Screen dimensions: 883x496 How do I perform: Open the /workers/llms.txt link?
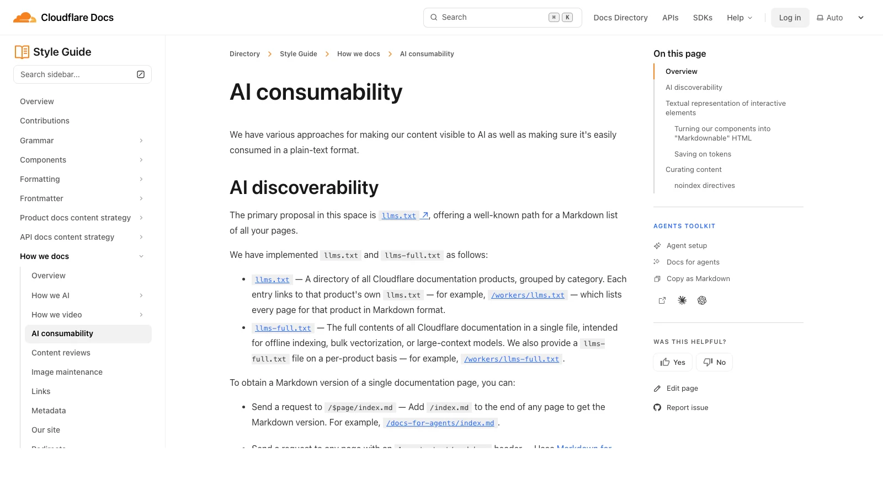tap(528, 295)
